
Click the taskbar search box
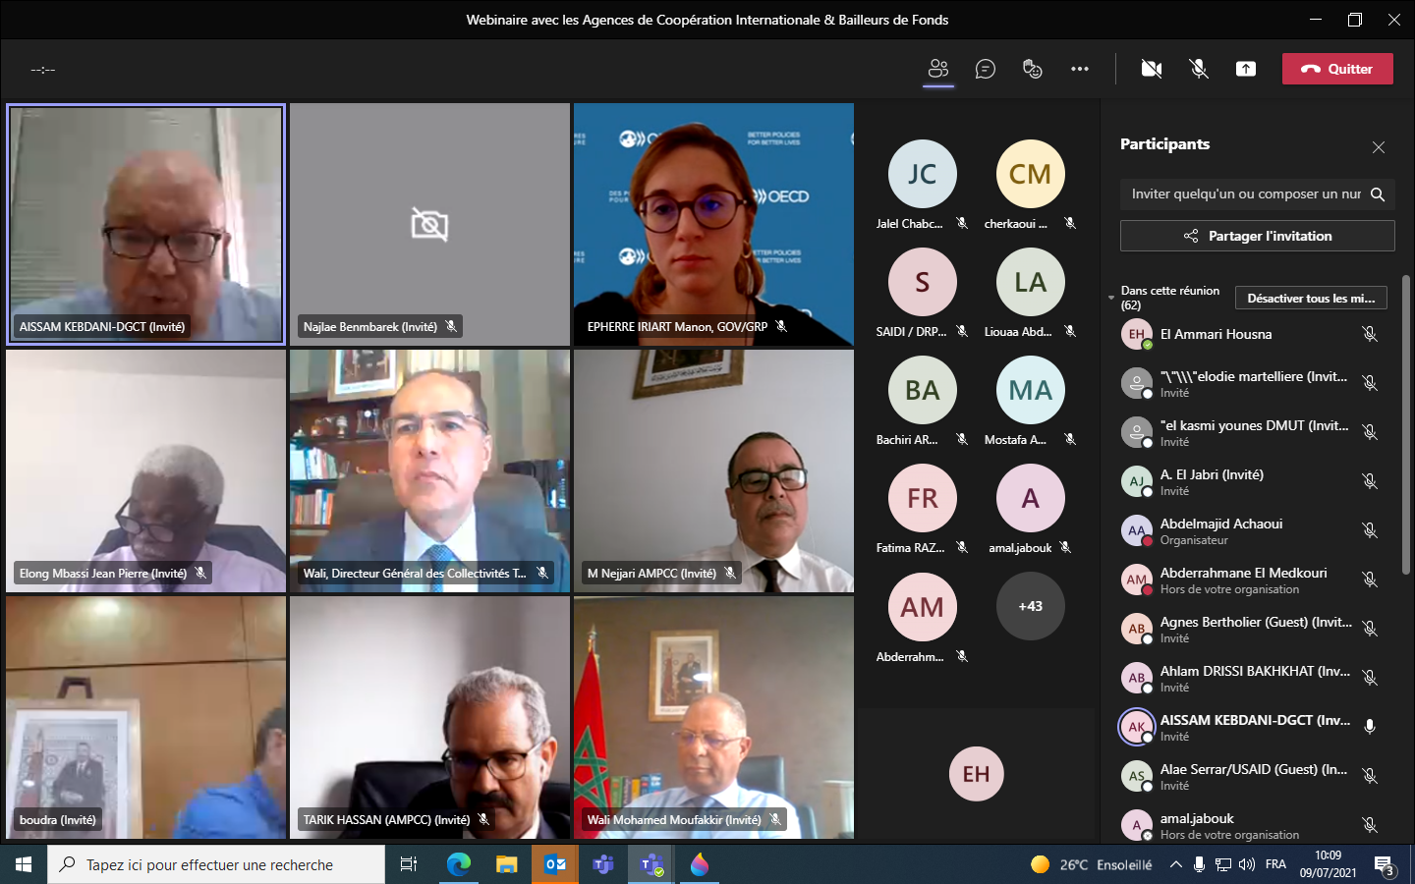pos(216,864)
